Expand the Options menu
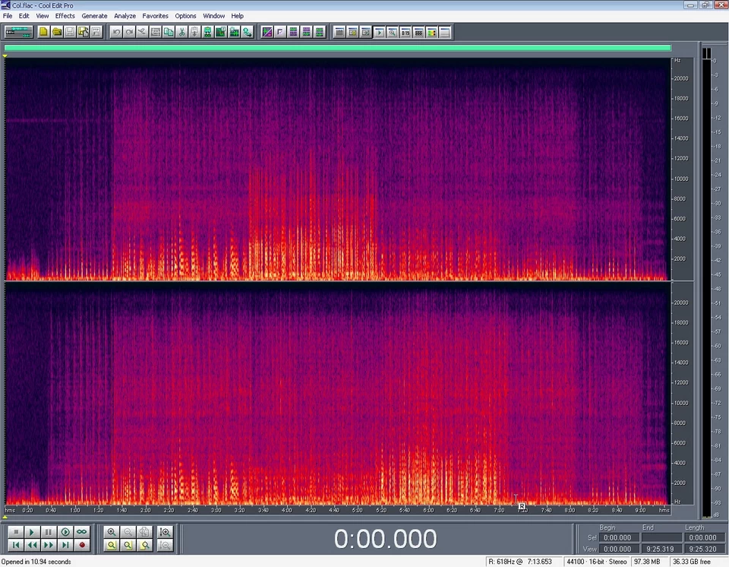This screenshot has height=567, width=729. click(185, 16)
